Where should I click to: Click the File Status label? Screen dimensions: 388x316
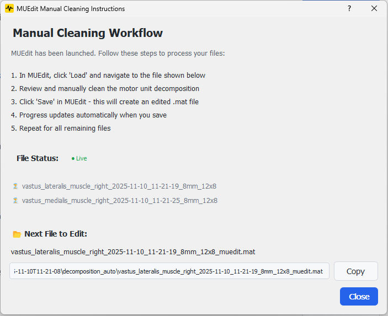(x=38, y=158)
